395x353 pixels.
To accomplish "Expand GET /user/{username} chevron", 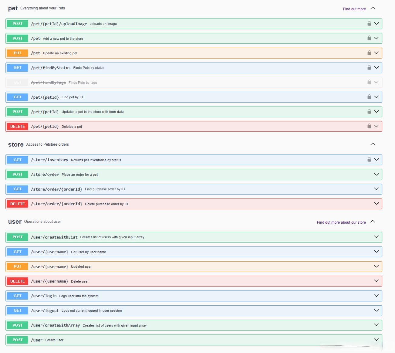I will click(376, 251).
